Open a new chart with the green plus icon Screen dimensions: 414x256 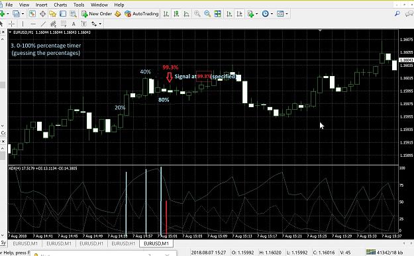pos(2,14)
